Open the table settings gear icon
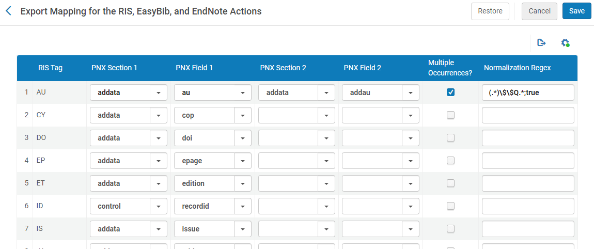The width and height of the screenshot is (594, 249). (x=565, y=43)
